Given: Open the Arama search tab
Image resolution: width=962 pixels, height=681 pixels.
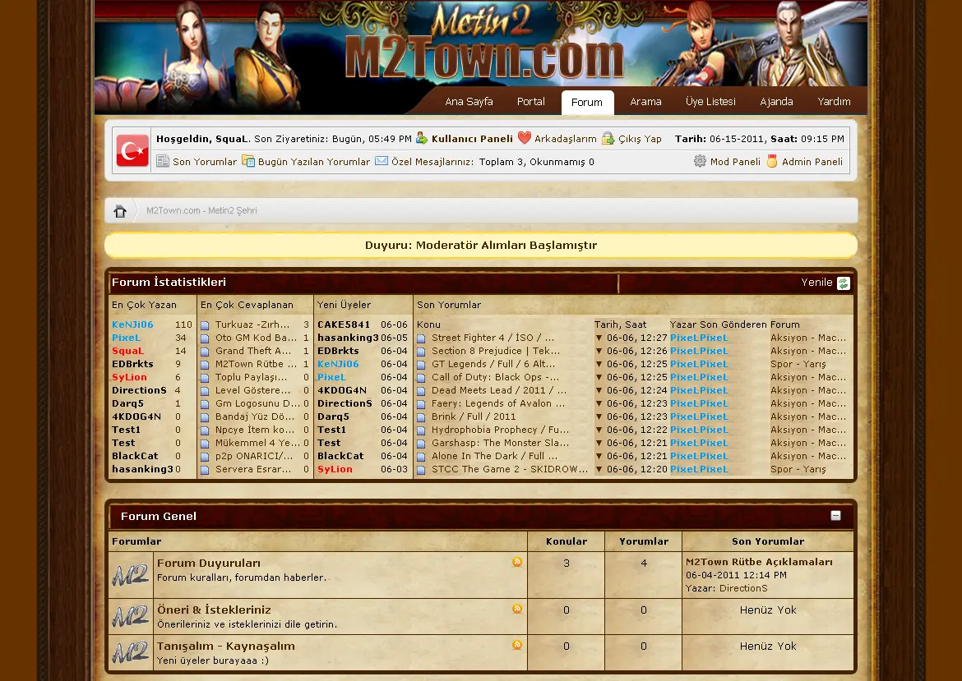Looking at the screenshot, I should tap(645, 102).
